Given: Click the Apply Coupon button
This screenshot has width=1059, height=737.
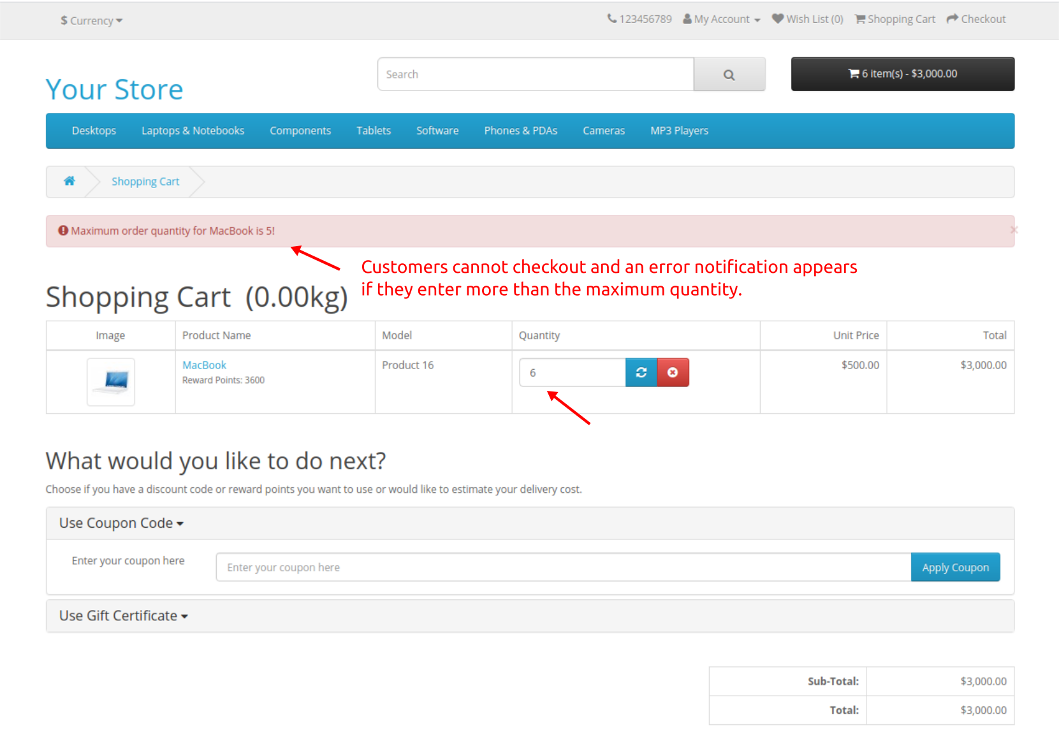Looking at the screenshot, I should pyautogui.click(x=954, y=567).
